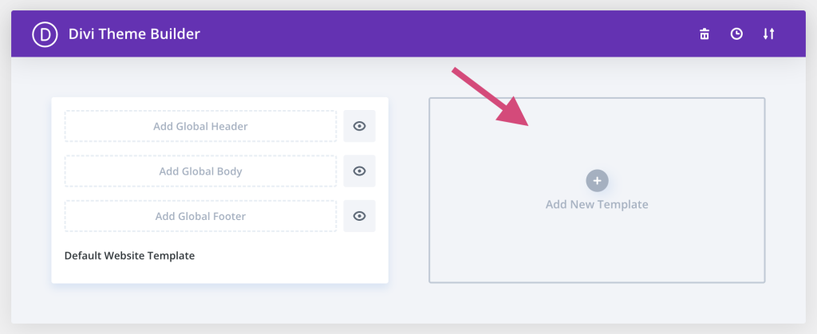Select the Default Website Template label
817x334 pixels.
pos(130,256)
